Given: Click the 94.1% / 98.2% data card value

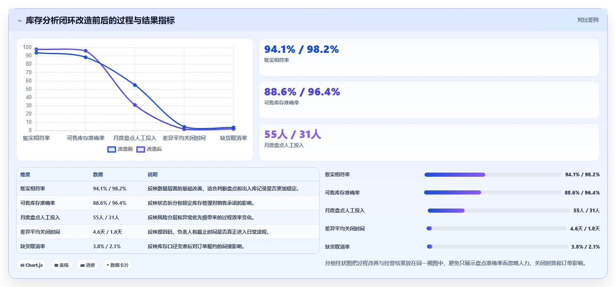Looking at the screenshot, I should pyautogui.click(x=302, y=50).
